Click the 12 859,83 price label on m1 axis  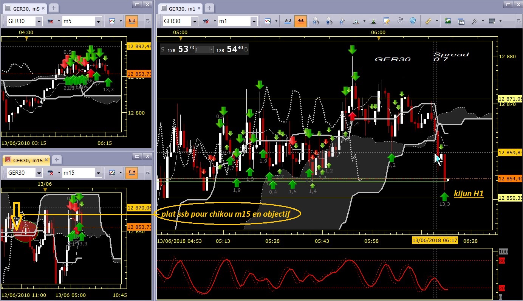pyautogui.click(x=511, y=152)
